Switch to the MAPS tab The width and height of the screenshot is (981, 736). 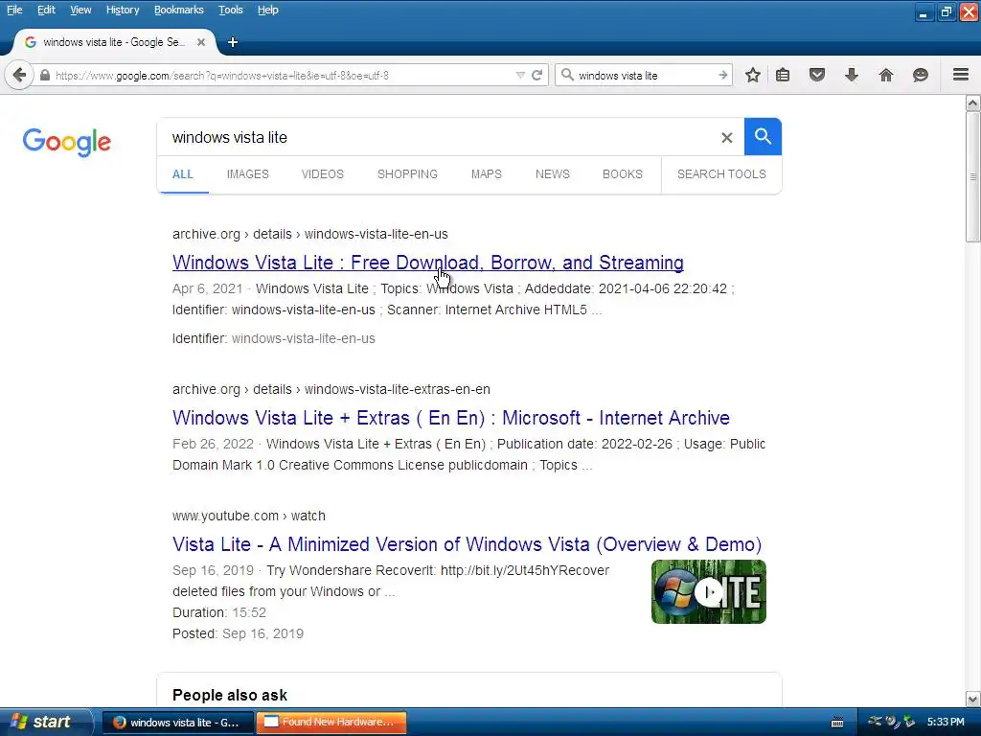[x=487, y=174]
